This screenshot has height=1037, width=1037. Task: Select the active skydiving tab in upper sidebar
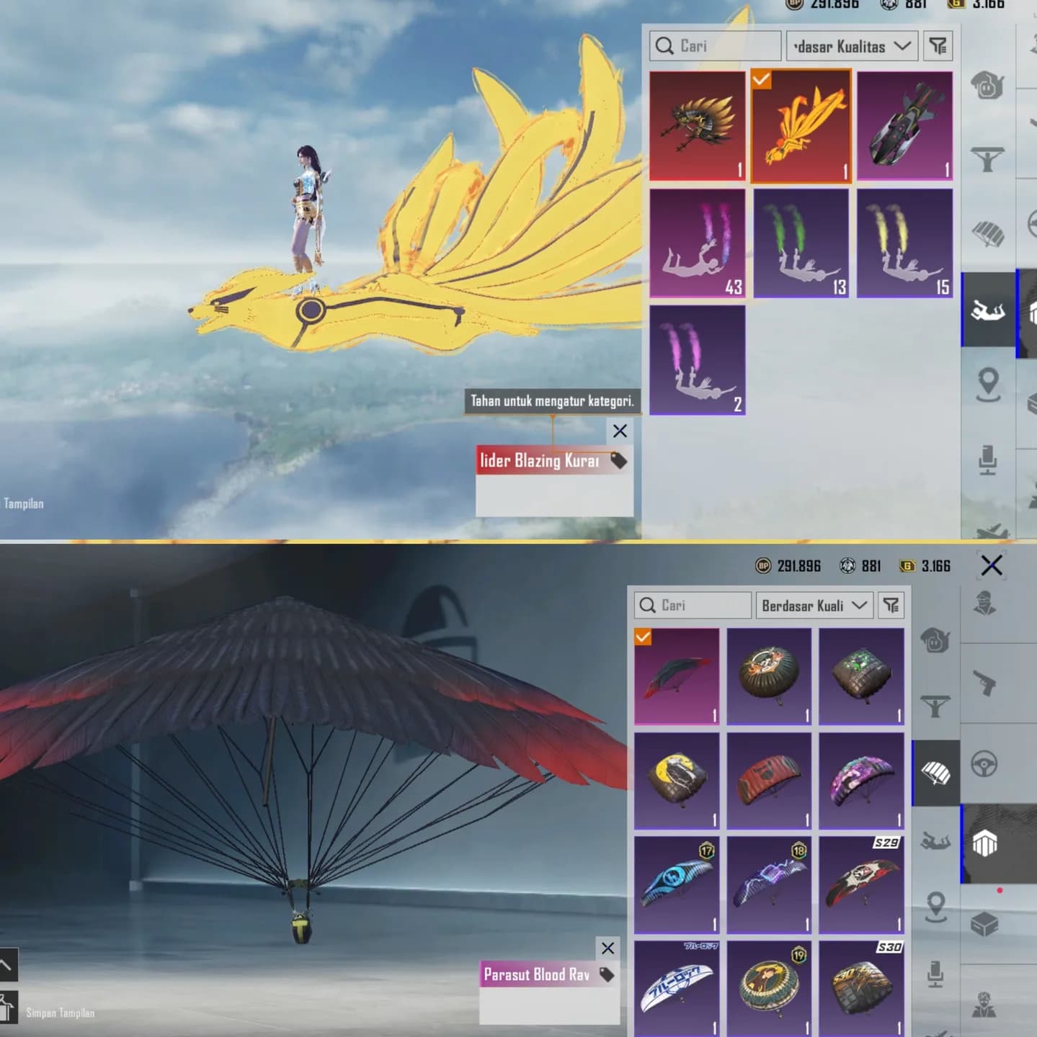pos(987,310)
